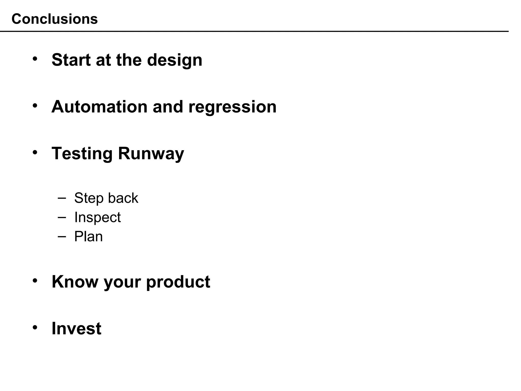
Task: Click the bullet dot before 'Start at the design'
Action: pyautogui.click(x=35, y=59)
